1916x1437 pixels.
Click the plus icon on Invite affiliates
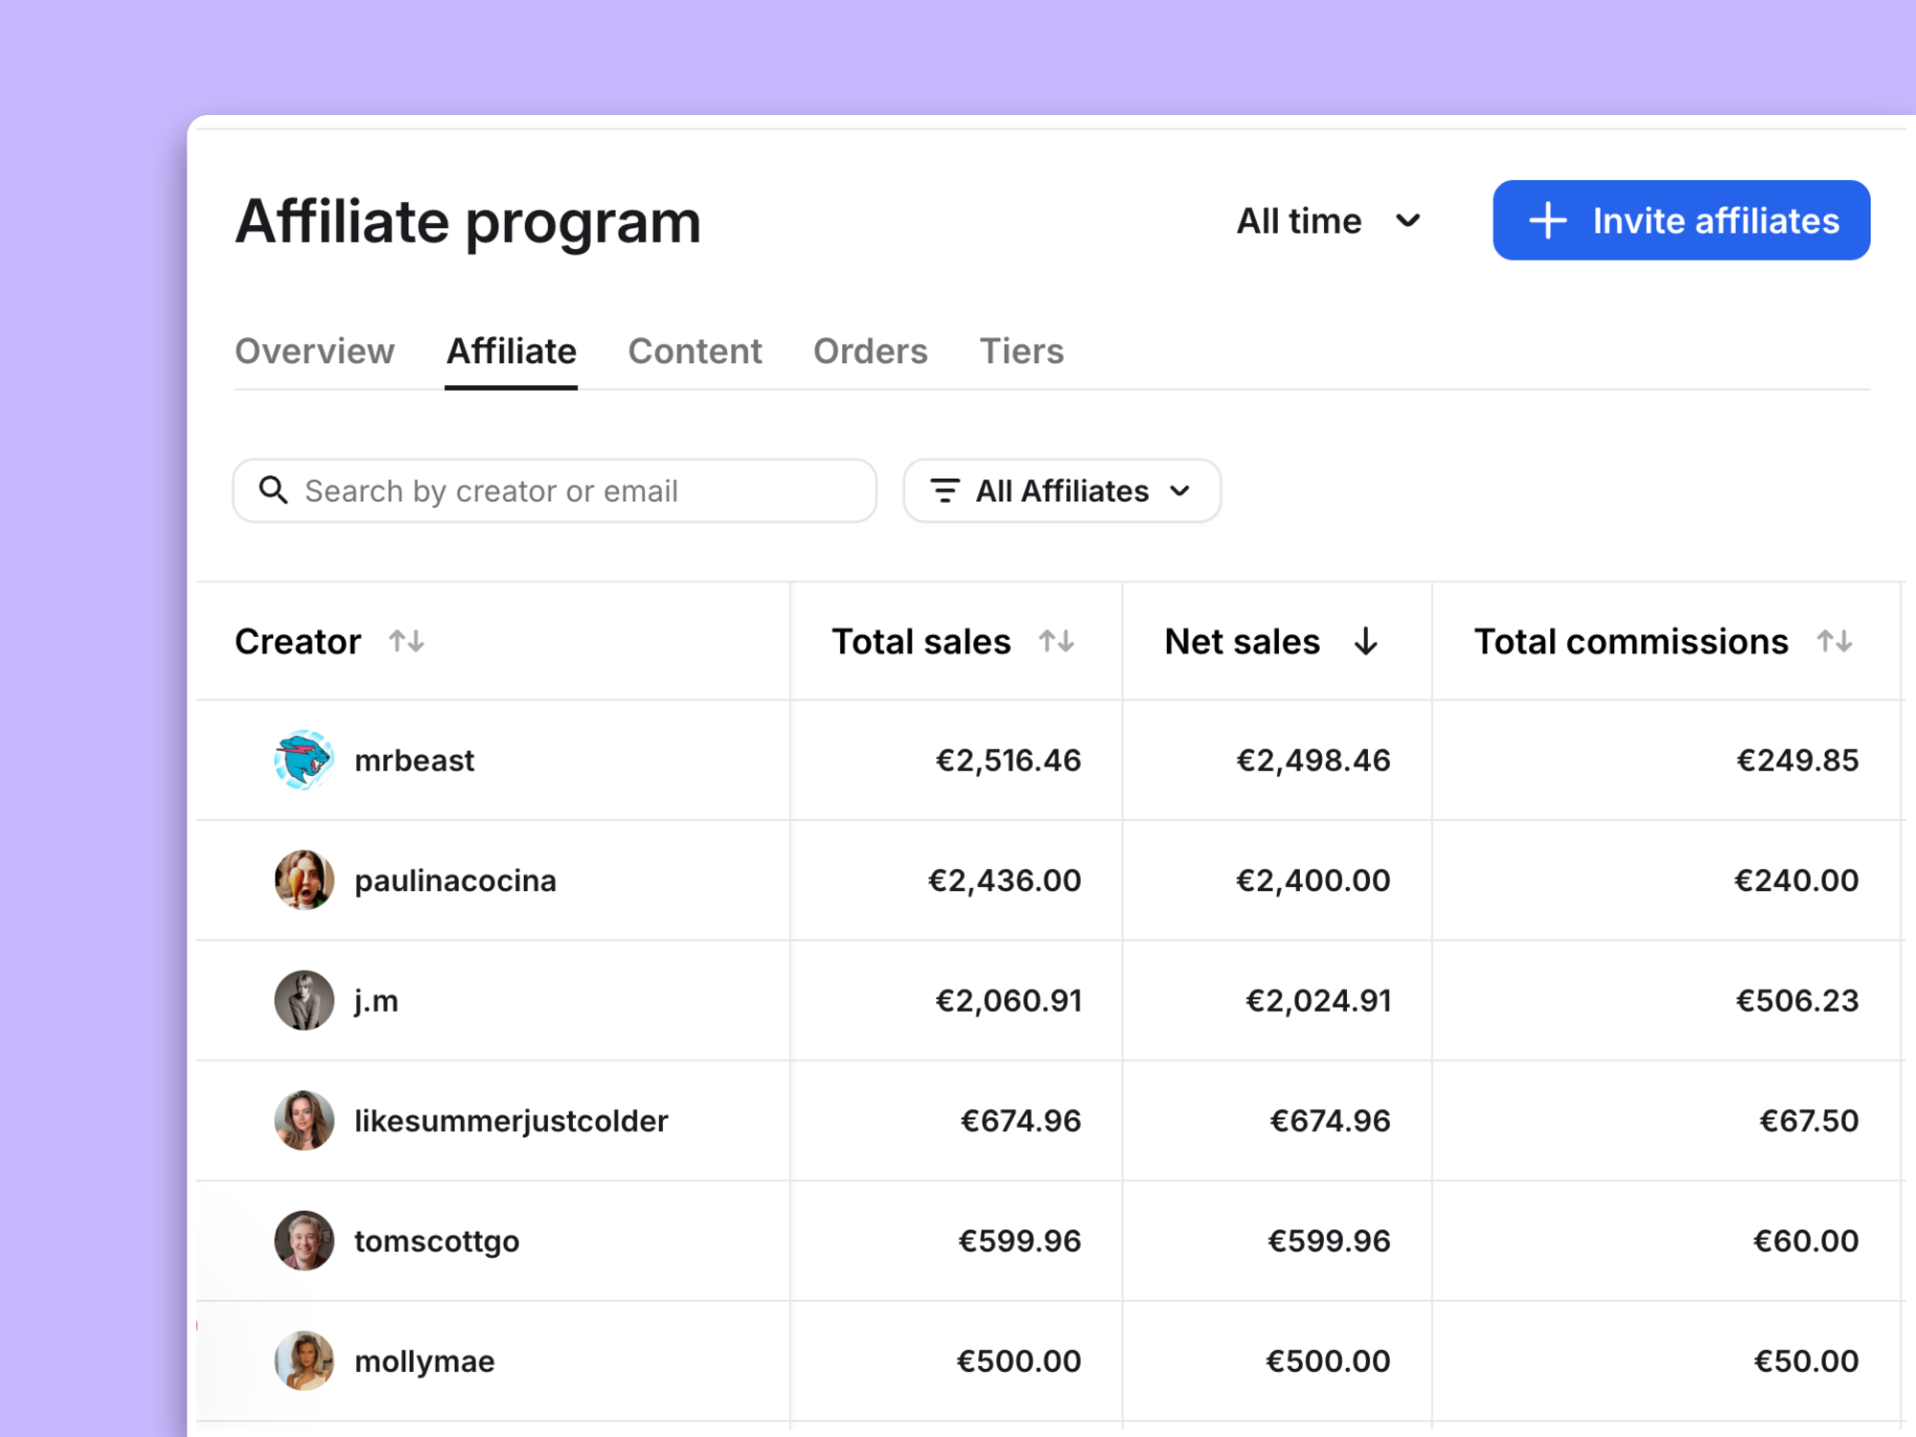pyautogui.click(x=1547, y=220)
